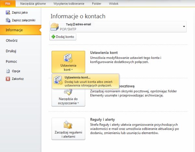
Task: Expand the email account dropdown arrow
Action: pyautogui.click(x=184, y=26)
